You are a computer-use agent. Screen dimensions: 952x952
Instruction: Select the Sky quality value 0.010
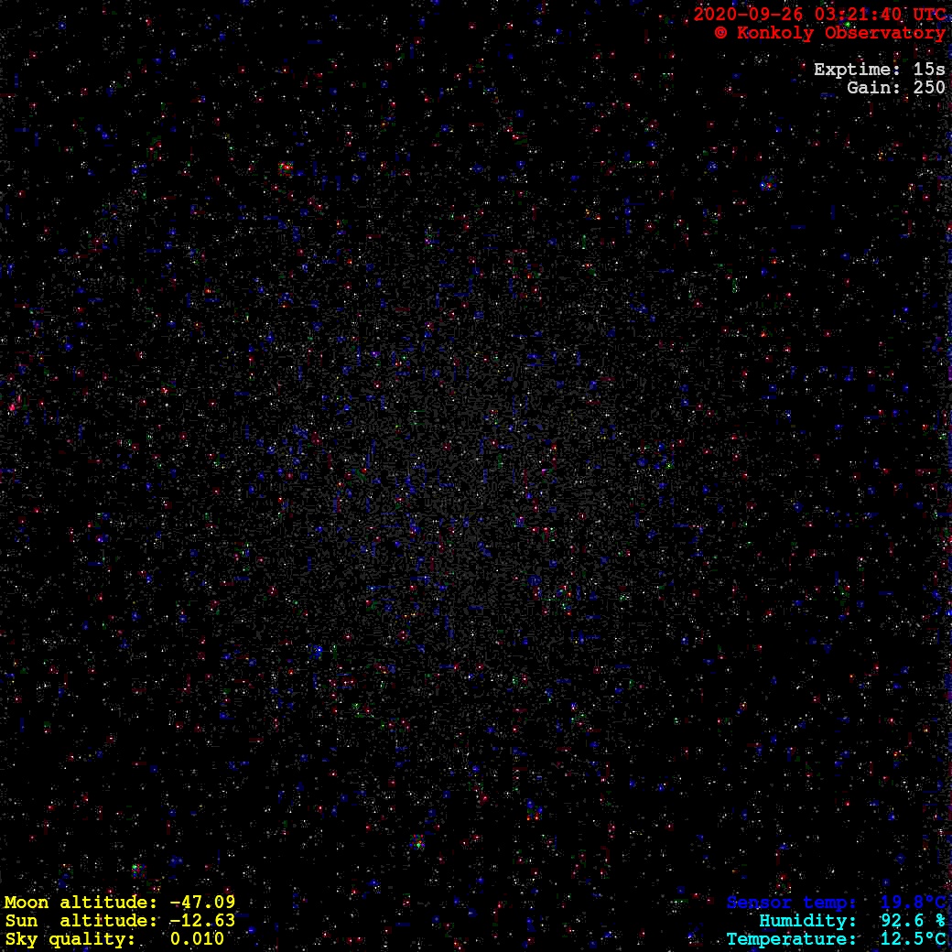click(x=197, y=939)
